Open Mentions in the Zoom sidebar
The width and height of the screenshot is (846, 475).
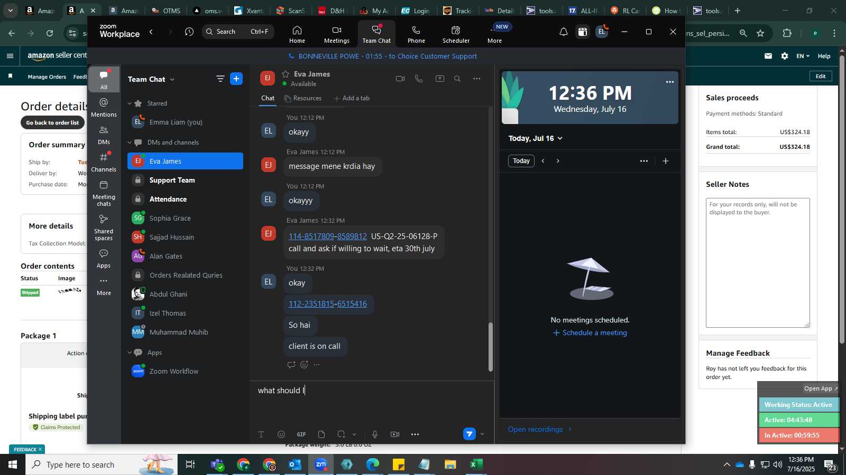tap(104, 107)
